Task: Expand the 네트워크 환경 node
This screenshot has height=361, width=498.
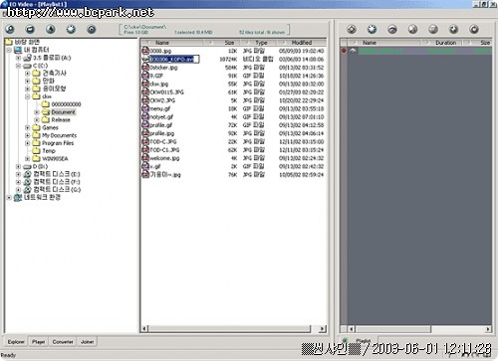Action: (9, 198)
